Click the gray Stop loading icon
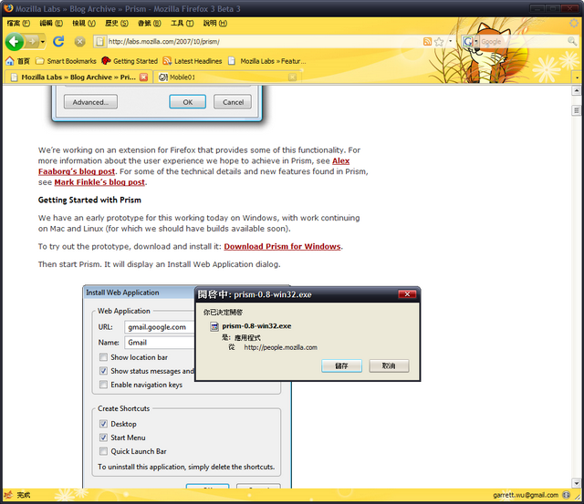584x504 pixels. [79, 42]
